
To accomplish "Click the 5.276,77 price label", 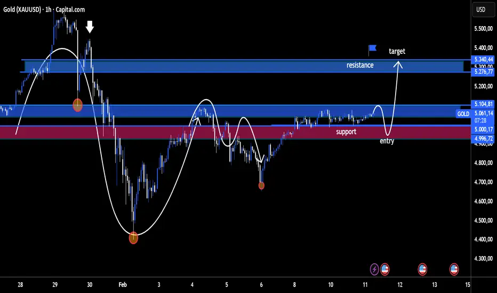I will pyautogui.click(x=484, y=72).
